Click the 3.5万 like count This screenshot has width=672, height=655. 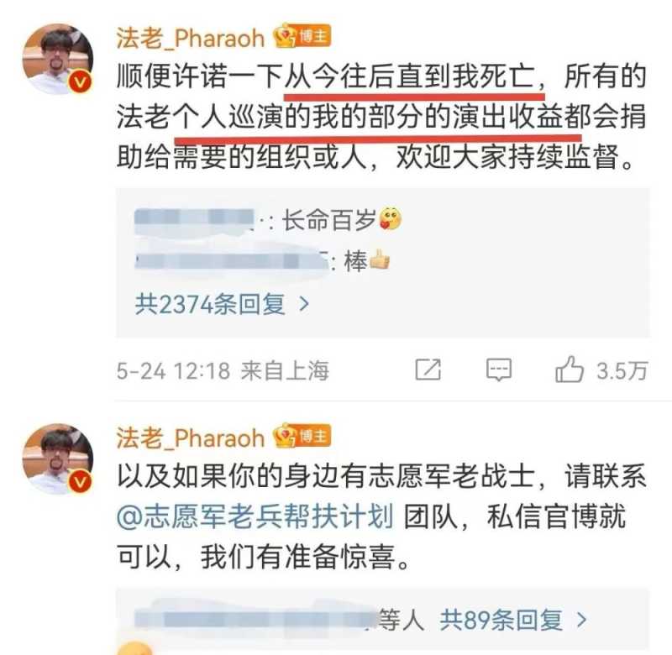[622, 370]
